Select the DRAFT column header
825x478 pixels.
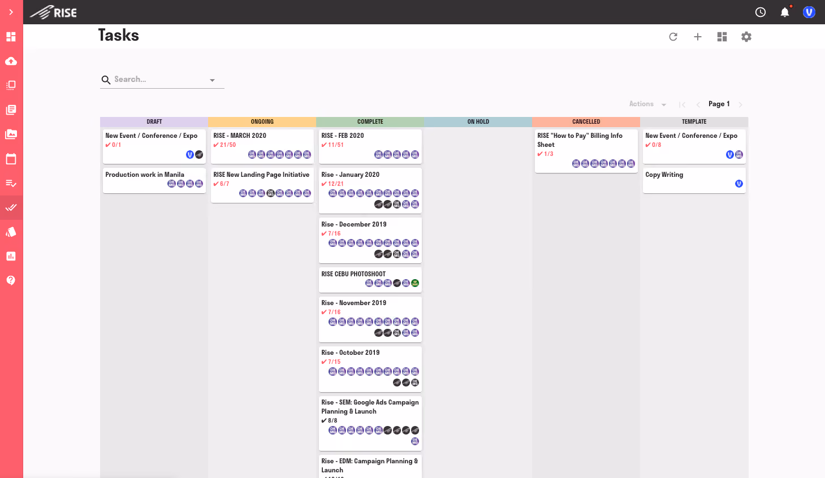coord(154,121)
